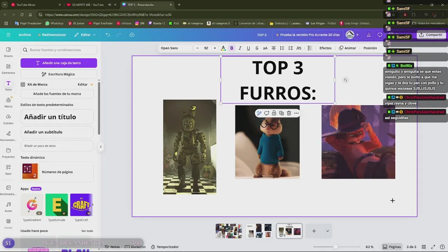448x252 pixels.
Task: Click the cloud save status icon
Action: [x=132, y=35]
